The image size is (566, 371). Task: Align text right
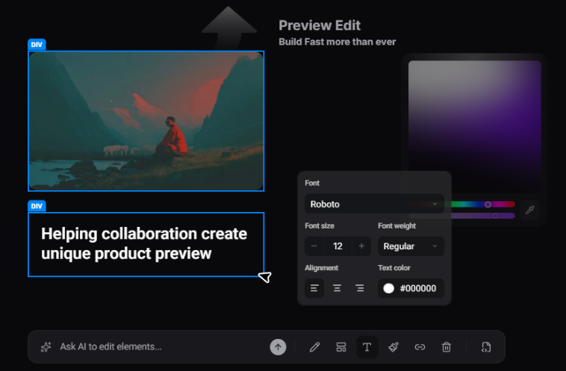coord(359,288)
